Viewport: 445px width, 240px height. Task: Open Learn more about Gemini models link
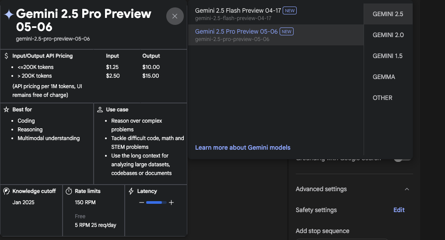coord(243,147)
